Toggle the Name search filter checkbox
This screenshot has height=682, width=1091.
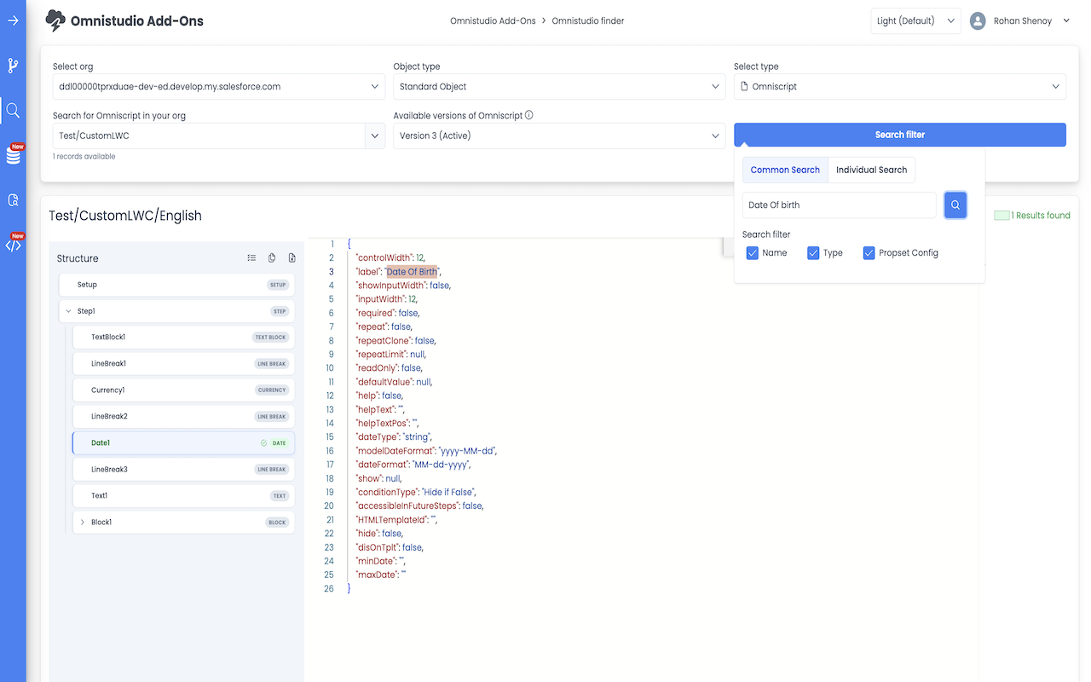(752, 253)
